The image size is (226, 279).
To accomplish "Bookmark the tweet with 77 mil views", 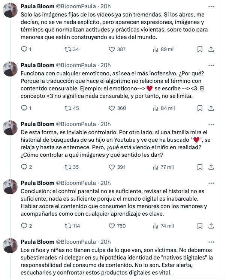I will (200, 167).
